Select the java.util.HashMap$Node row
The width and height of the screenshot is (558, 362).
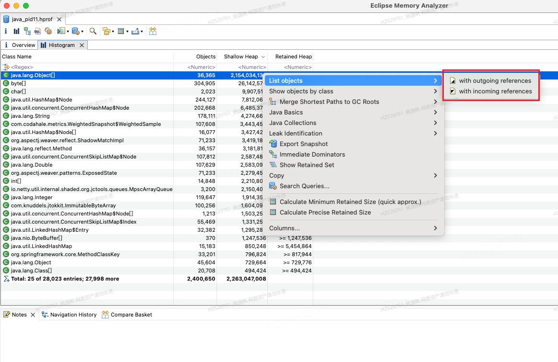(x=132, y=100)
